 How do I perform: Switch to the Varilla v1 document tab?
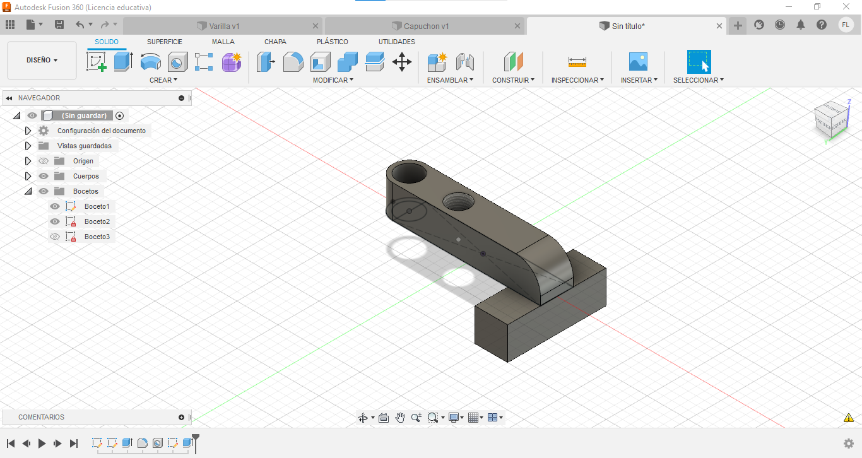(223, 26)
